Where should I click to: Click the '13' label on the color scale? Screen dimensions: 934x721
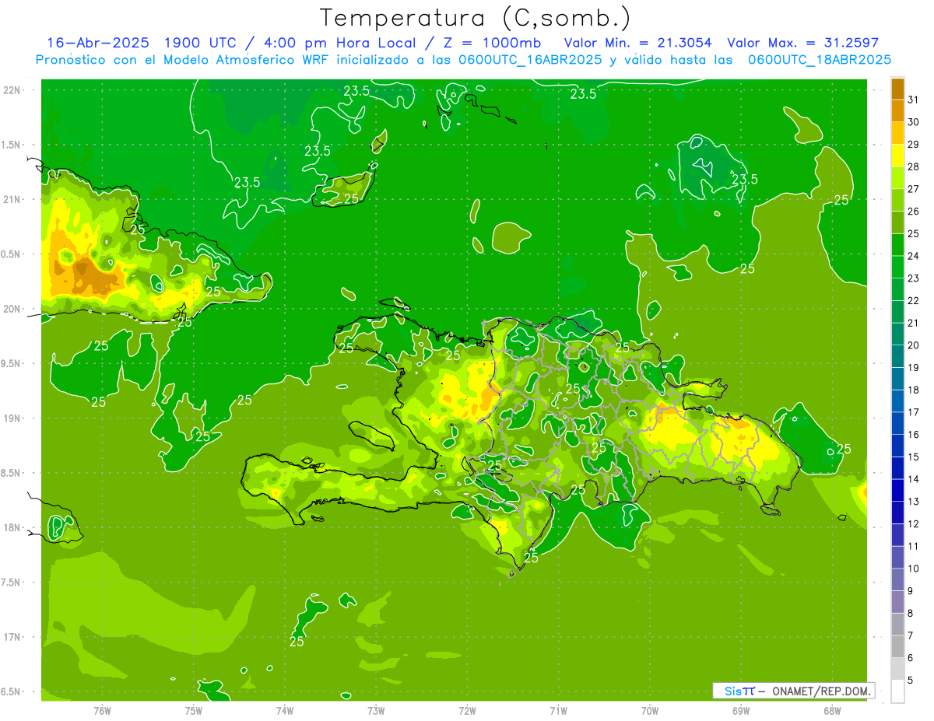(x=914, y=502)
